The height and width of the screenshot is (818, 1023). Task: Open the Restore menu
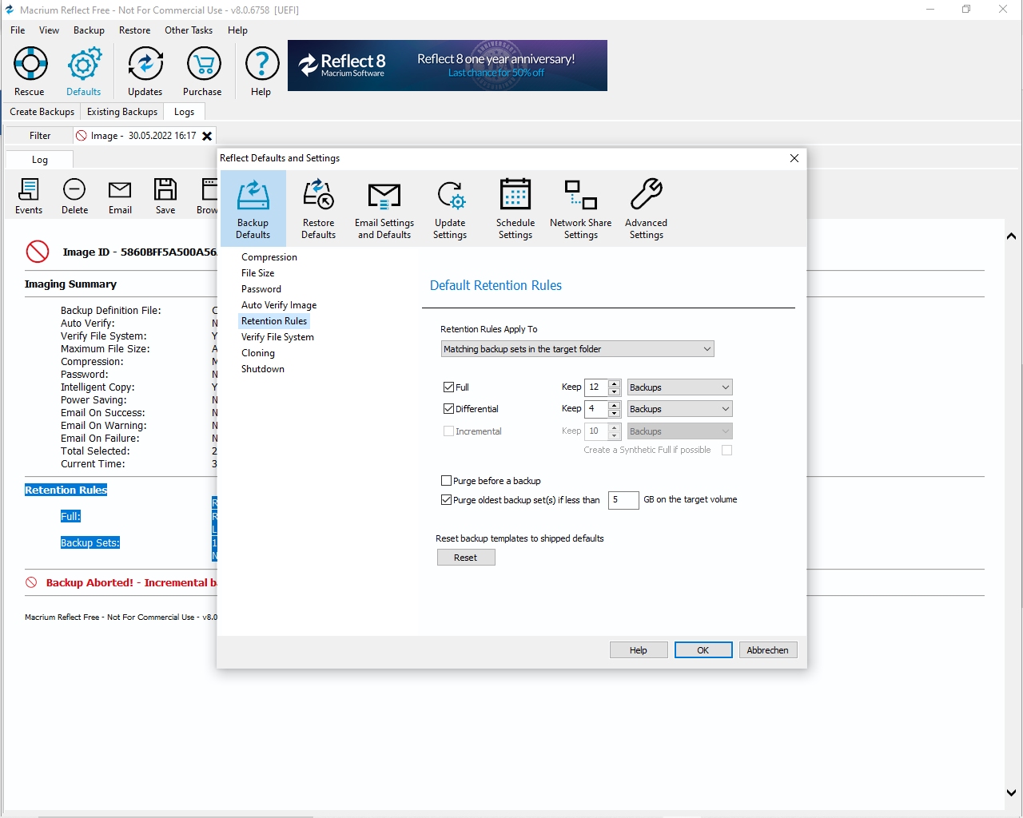coord(134,30)
